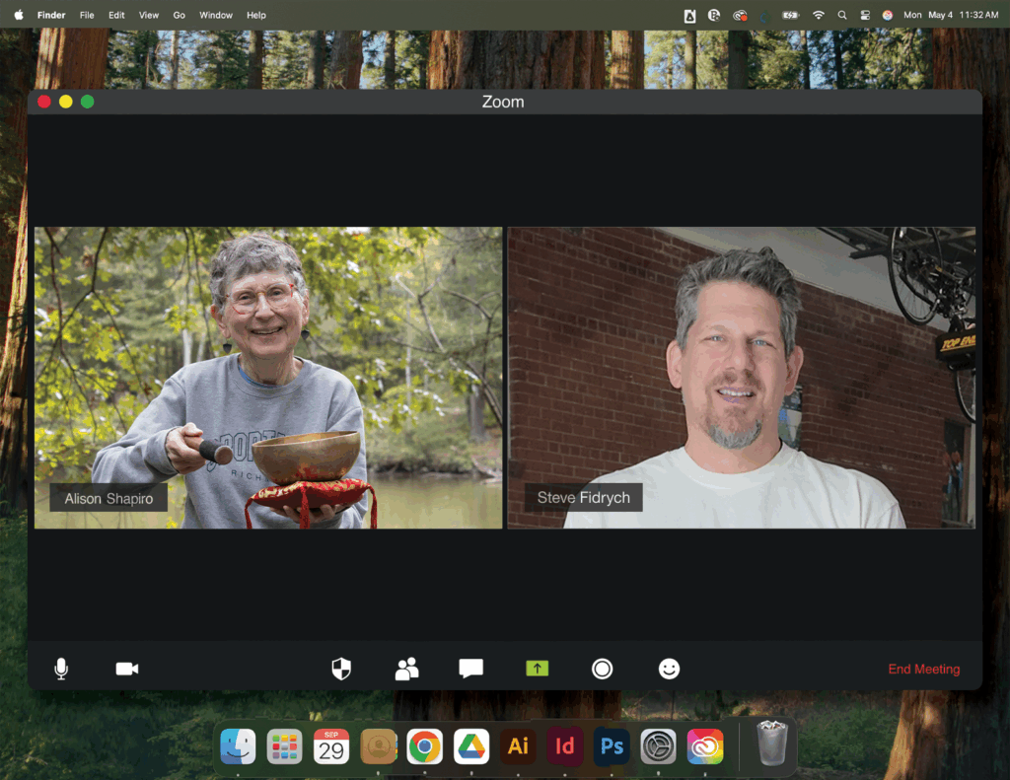Open the View menu
1010x780 pixels.
pos(148,15)
